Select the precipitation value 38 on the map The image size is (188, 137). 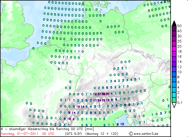[x=103, y=94]
